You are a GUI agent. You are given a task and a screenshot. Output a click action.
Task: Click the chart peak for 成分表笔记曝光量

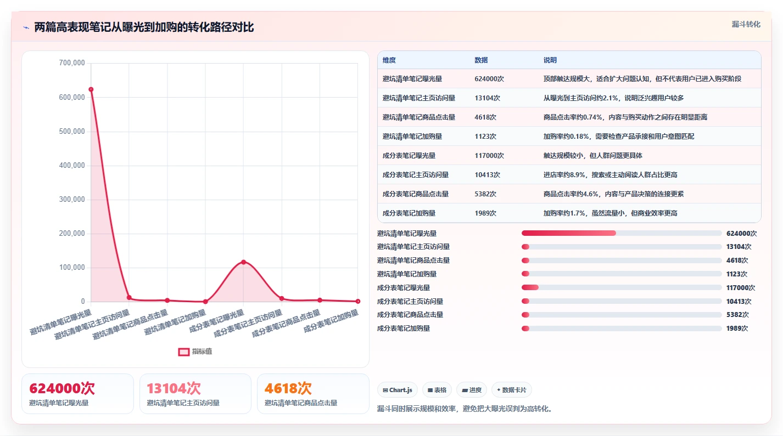(x=243, y=262)
